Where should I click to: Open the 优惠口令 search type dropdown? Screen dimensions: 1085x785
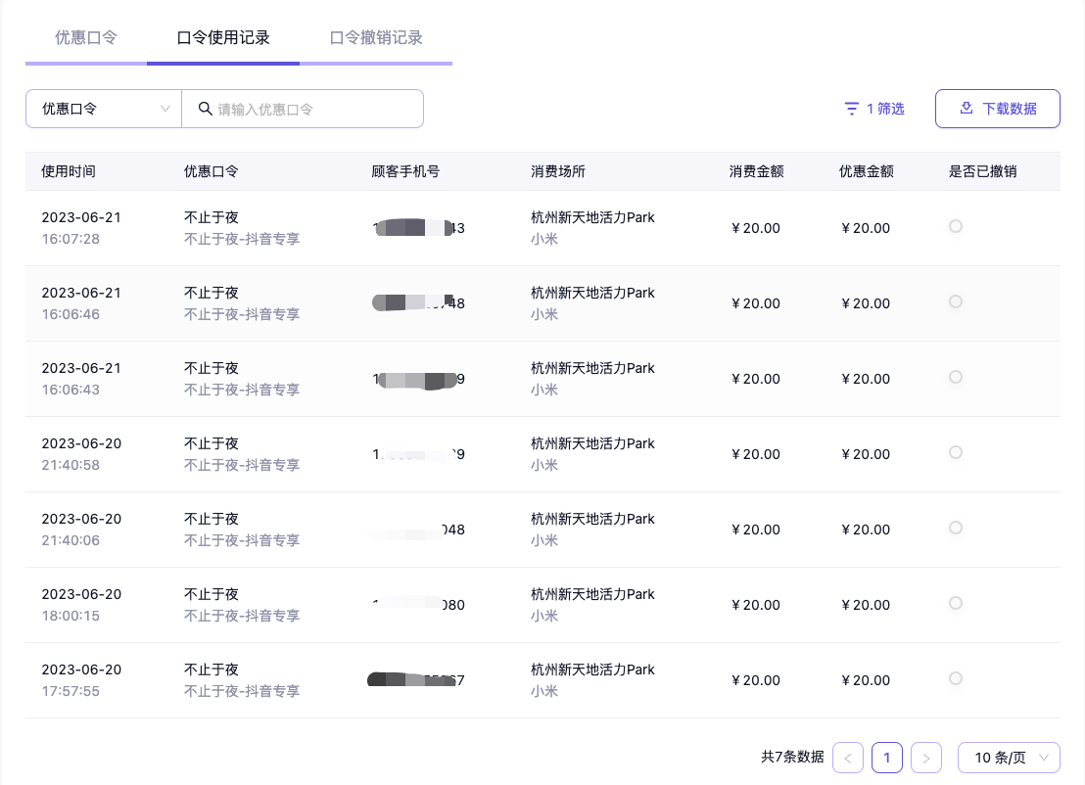[x=104, y=109]
